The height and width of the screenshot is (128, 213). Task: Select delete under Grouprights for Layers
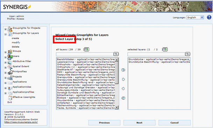tap(15, 47)
